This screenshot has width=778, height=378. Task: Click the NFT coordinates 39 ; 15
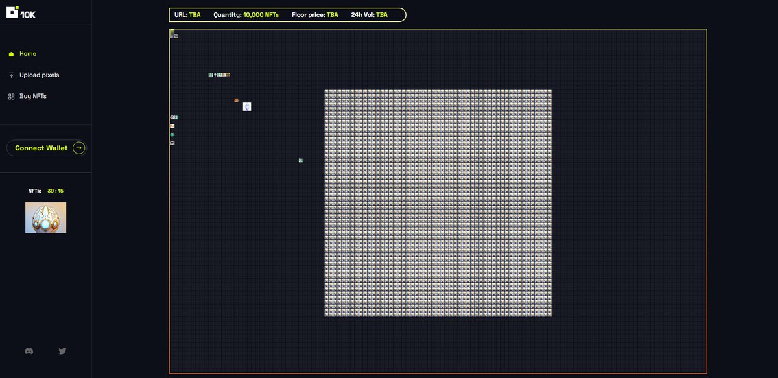coord(55,191)
